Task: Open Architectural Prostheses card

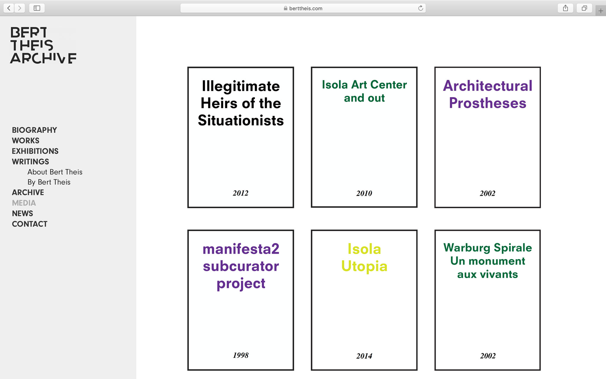Action: pyautogui.click(x=487, y=137)
